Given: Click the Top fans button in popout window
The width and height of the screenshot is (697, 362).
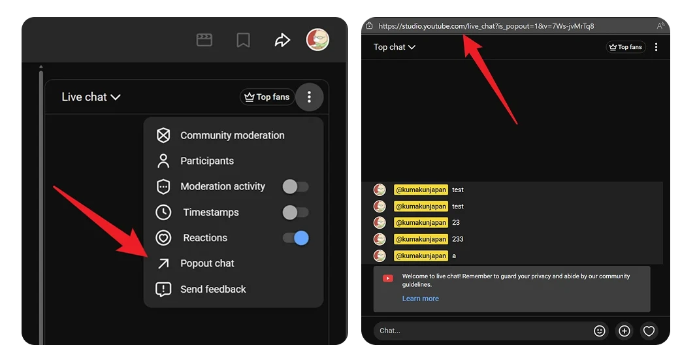Looking at the screenshot, I should pyautogui.click(x=625, y=47).
